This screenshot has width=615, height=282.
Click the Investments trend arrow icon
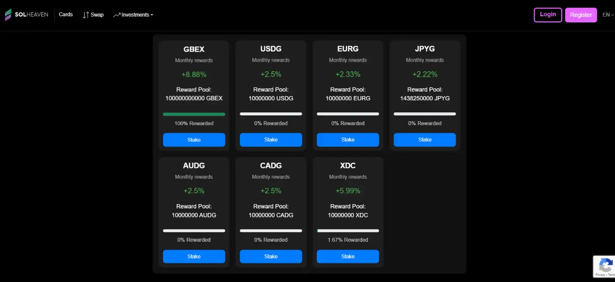pos(116,15)
